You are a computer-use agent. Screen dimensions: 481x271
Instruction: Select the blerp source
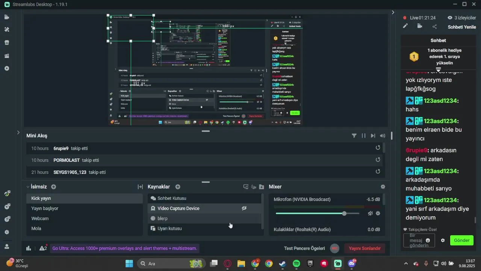204,218
